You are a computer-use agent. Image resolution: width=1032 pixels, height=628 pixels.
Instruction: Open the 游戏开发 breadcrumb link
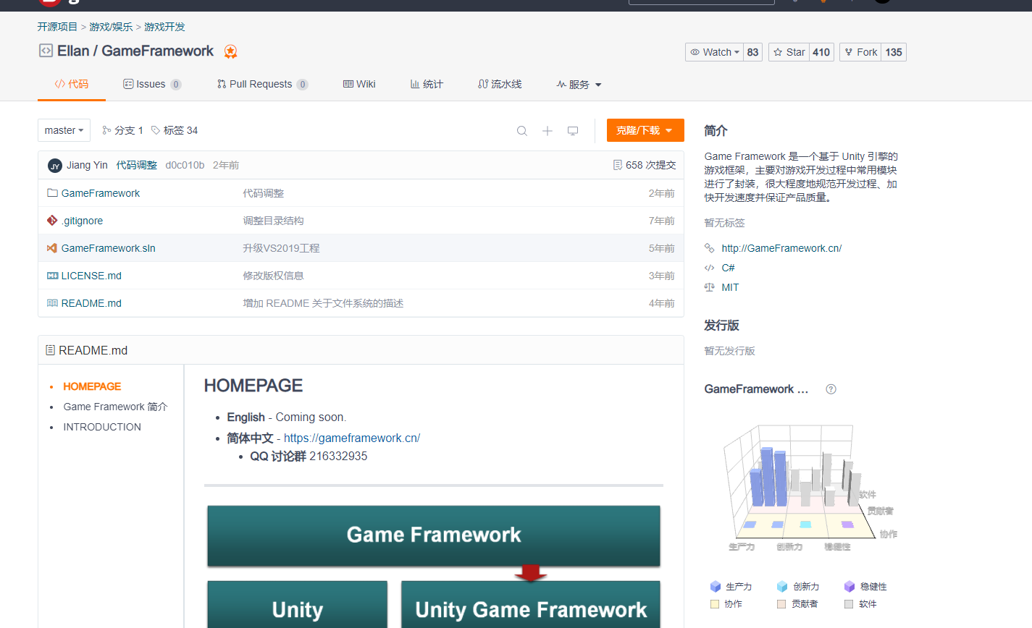click(x=164, y=27)
